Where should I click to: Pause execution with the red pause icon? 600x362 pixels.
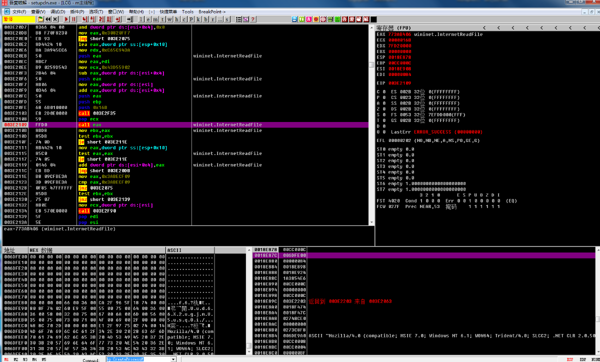(73, 19)
